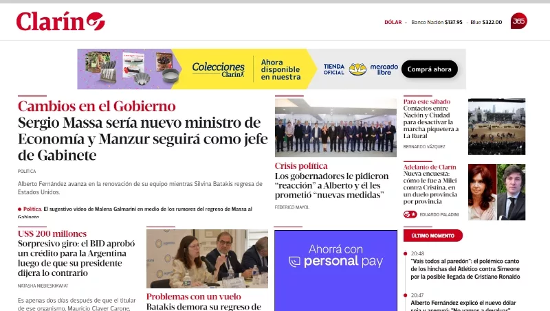Click the Blue $322.00 dollar quote
This screenshot has height=311, width=550.
[x=486, y=22]
